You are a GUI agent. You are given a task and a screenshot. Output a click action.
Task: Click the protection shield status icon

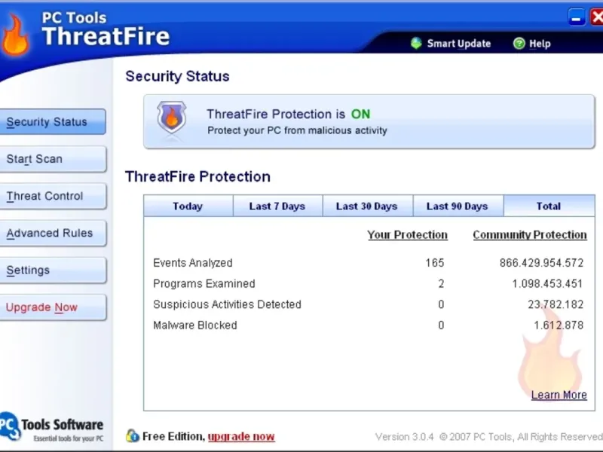[171, 118]
